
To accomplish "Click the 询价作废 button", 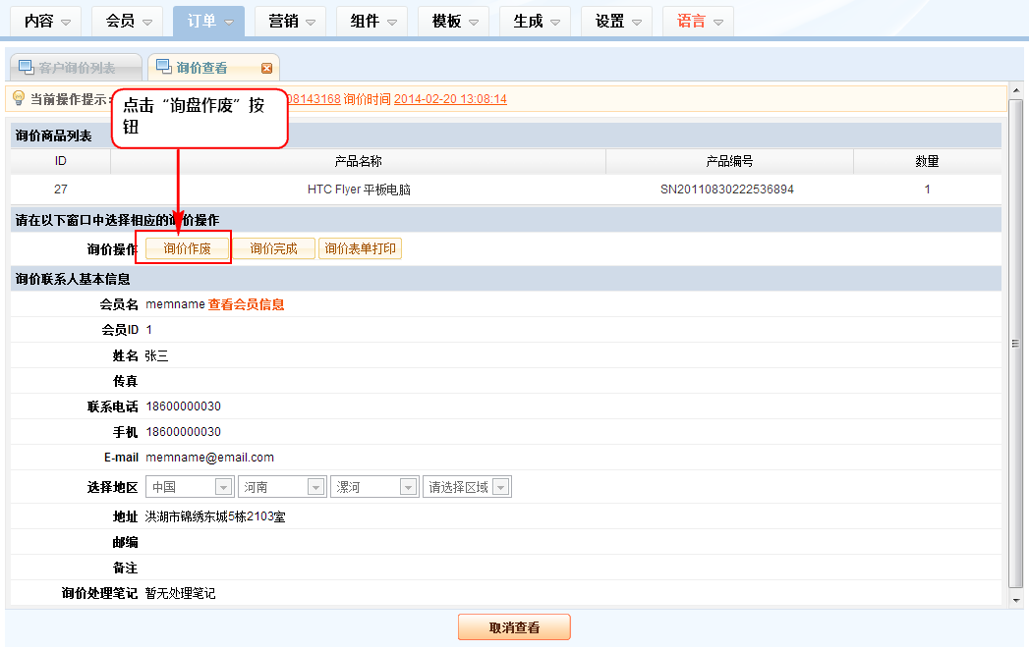I will tap(187, 249).
